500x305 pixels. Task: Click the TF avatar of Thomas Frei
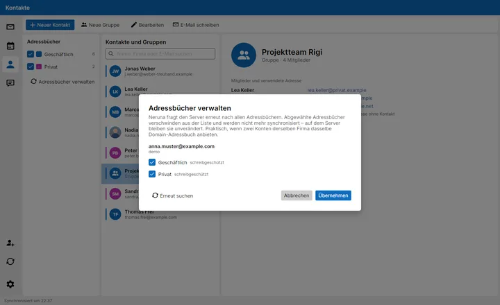[x=115, y=214]
